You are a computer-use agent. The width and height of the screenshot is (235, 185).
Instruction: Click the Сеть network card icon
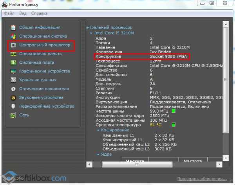(13, 115)
